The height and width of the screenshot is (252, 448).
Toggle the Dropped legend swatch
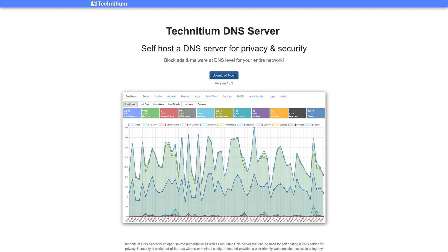[292, 125]
